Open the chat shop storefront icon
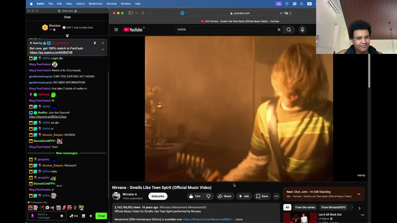 [x=83, y=216]
